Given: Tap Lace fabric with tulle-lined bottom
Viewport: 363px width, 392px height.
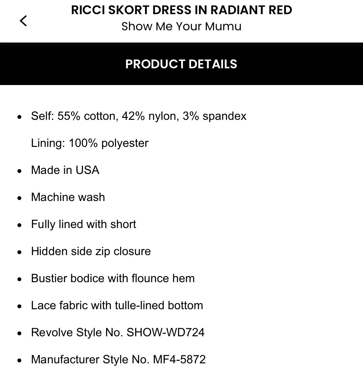Looking at the screenshot, I should (x=117, y=305).
